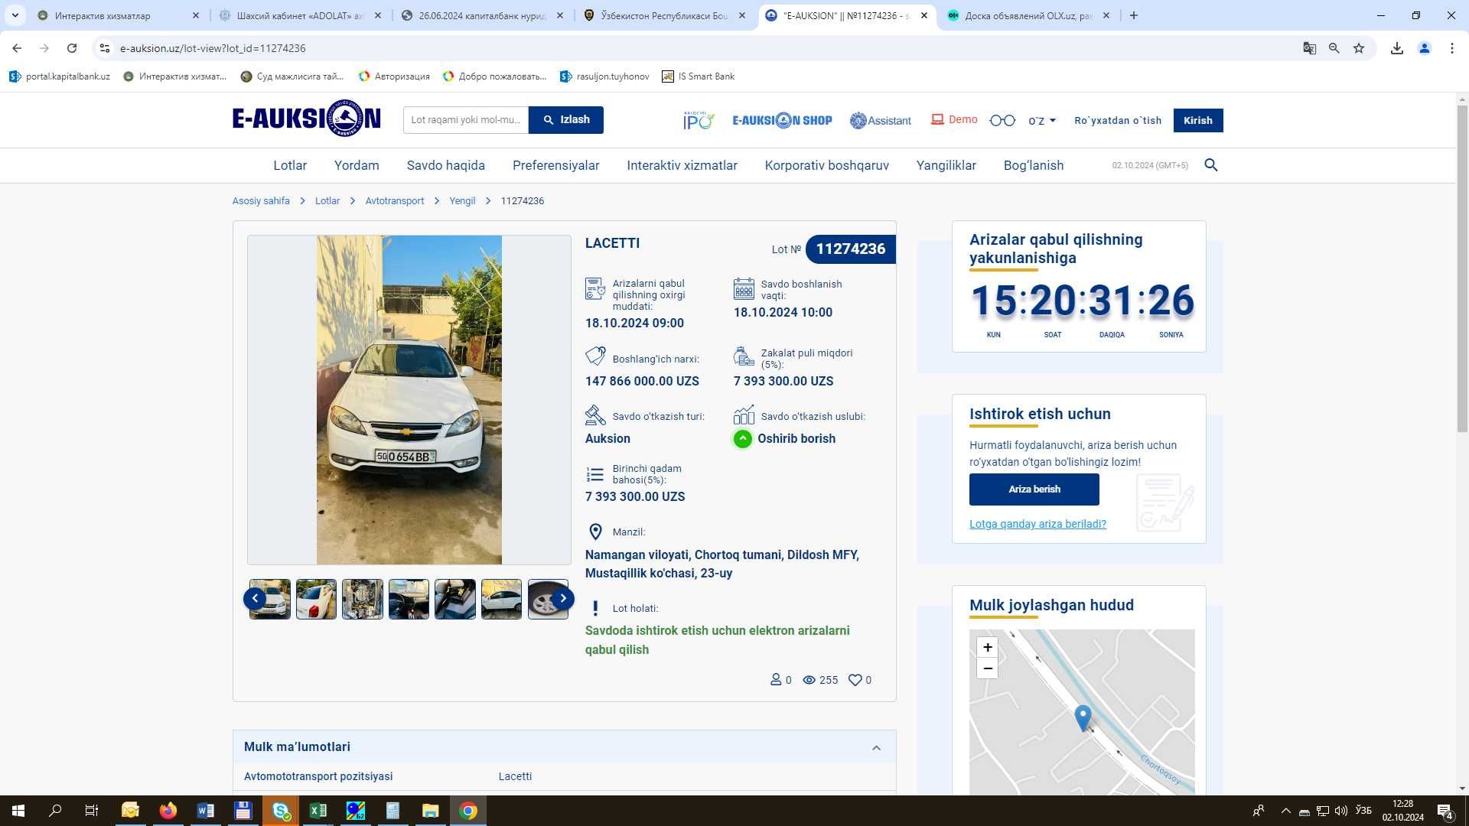Screen dimensions: 1469x826
Task: Open the Yordam menu
Action: [x=357, y=165]
